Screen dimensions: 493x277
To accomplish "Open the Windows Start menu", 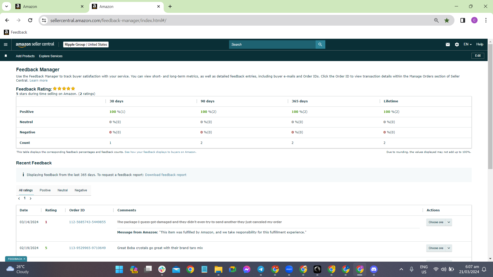I will click(119, 269).
